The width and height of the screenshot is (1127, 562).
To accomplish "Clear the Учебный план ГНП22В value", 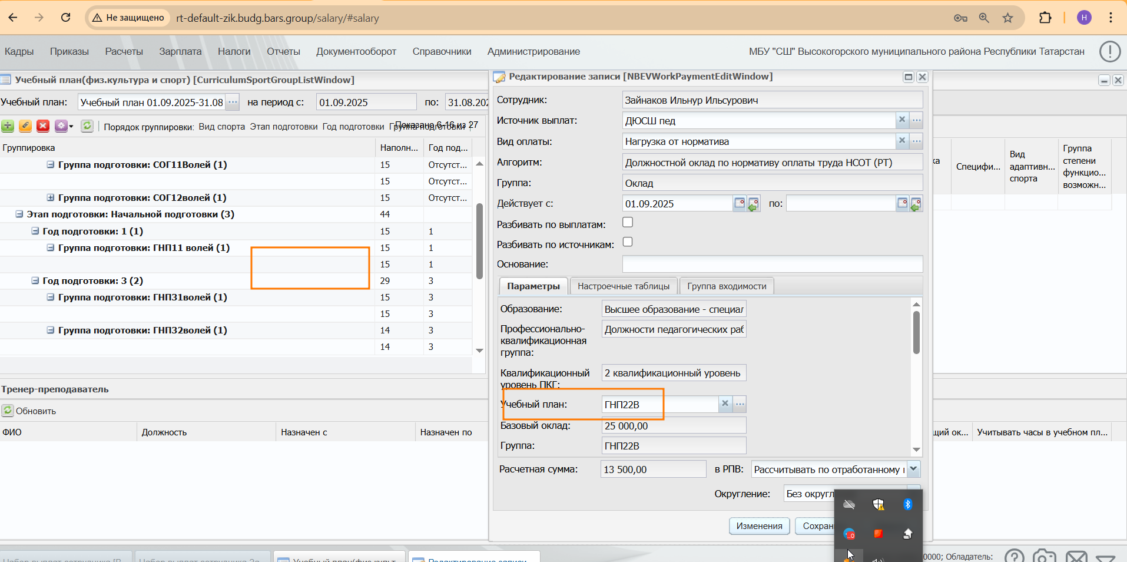I will [725, 404].
